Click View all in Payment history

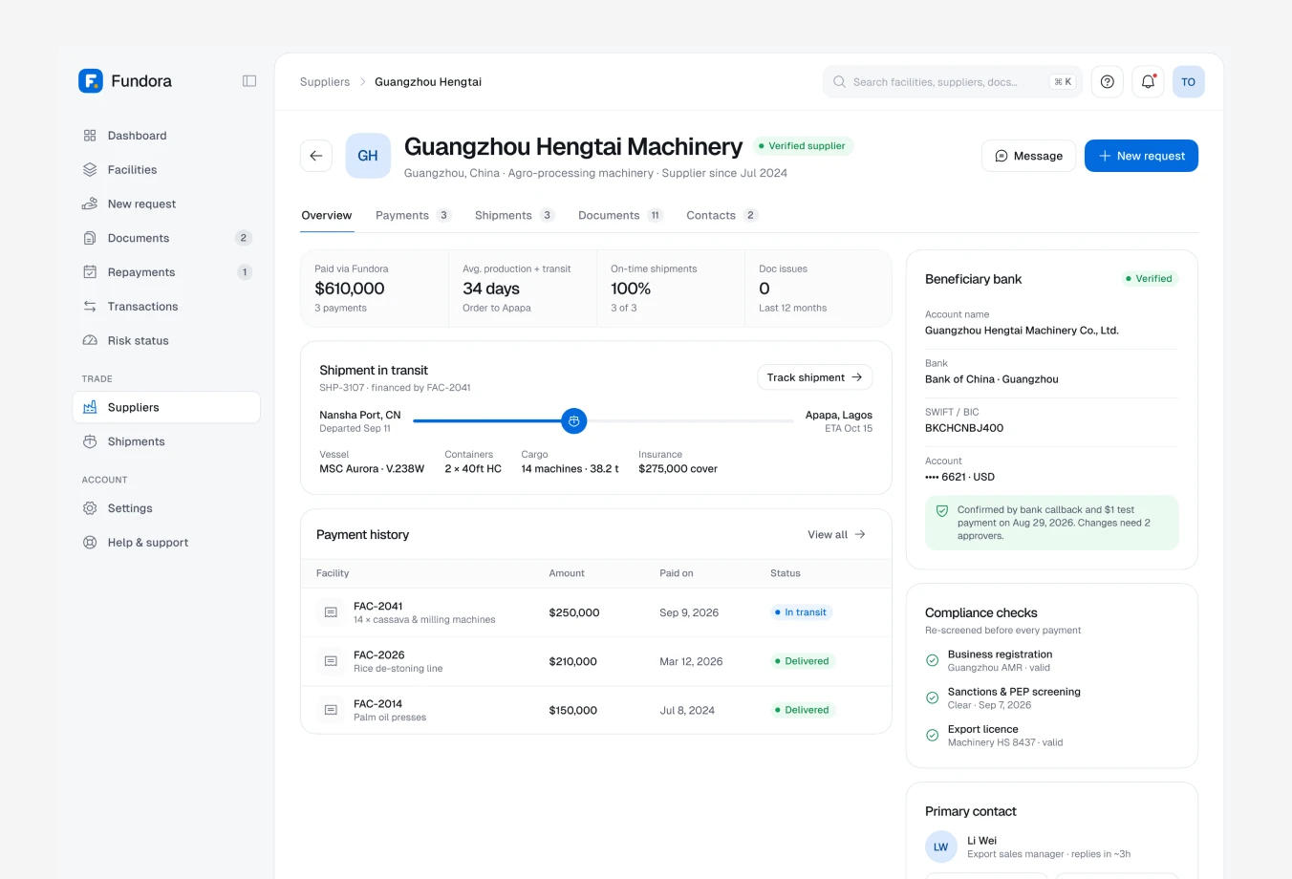(836, 535)
